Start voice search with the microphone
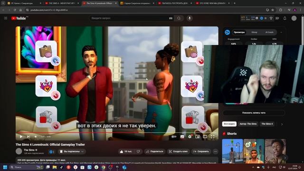This screenshot has width=304, height=171. pyautogui.click(x=190, y=18)
